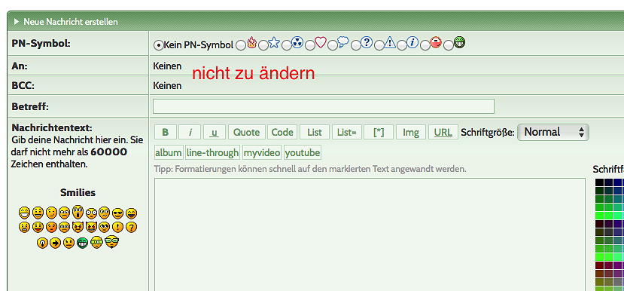
Task: Insert the rolling eyes smiley
Action: [x=105, y=227]
